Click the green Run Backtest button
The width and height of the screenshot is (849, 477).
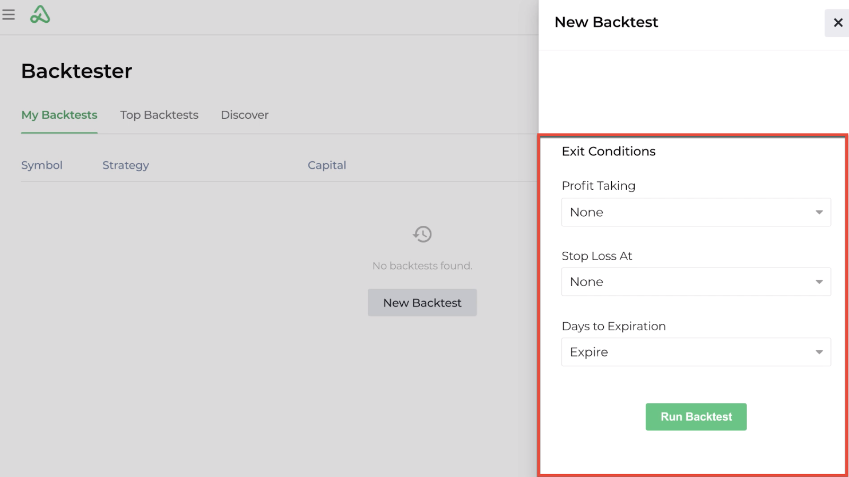click(696, 417)
